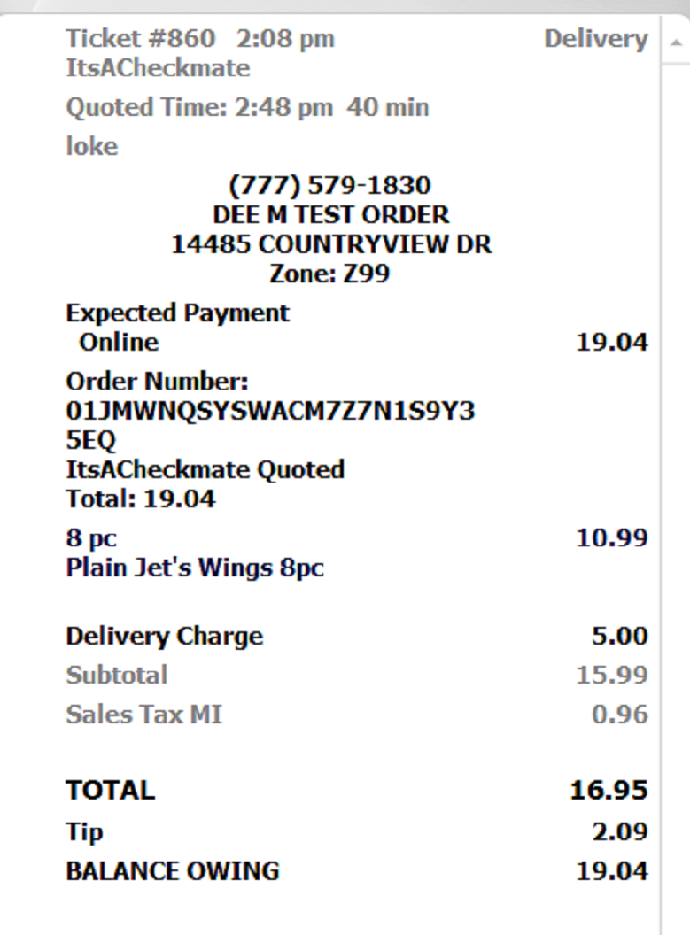Select the Zone: Z99 line
The height and width of the screenshot is (935, 690).
[329, 274]
